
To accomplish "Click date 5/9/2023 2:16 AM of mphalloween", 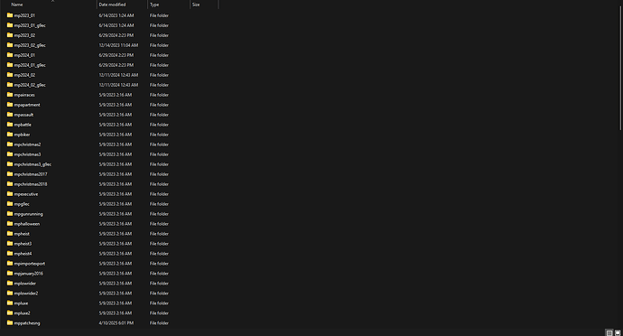I will [x=116, y=224].
